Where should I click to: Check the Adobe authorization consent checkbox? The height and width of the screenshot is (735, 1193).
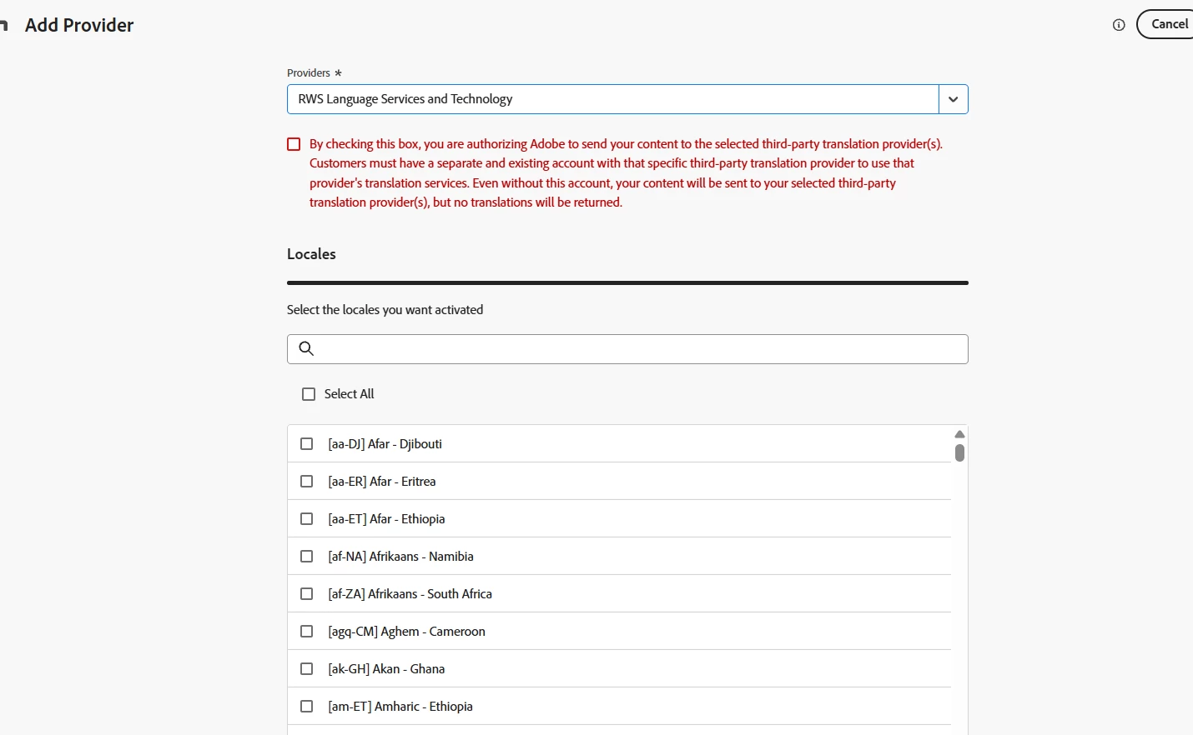pyautogui.click(x=294, y=144)
